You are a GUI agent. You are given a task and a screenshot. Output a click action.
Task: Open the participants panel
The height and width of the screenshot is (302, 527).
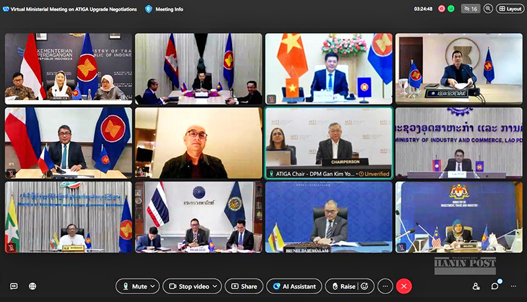(x=476, y=286)
